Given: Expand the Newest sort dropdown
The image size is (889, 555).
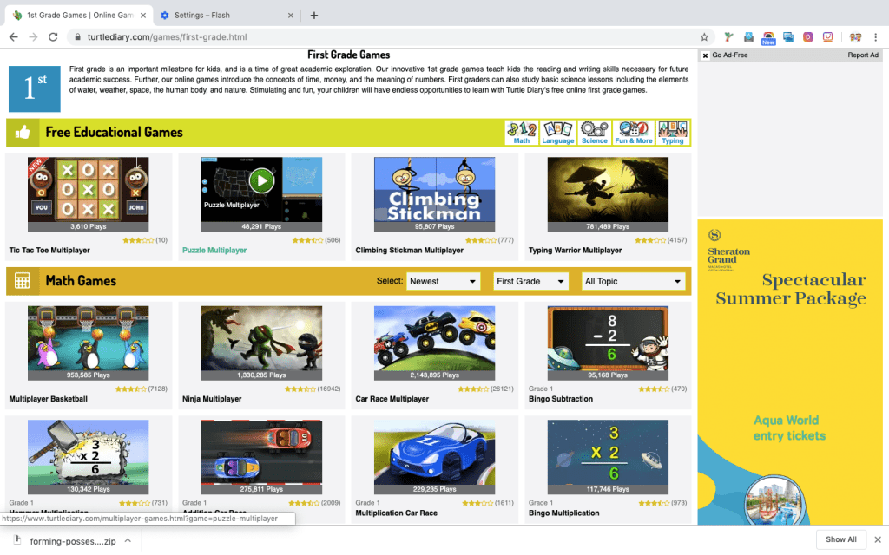Looking at the screenshot, I should click(443, 281).
